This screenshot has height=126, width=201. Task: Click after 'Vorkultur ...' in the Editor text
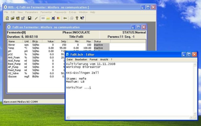[90, 88]
